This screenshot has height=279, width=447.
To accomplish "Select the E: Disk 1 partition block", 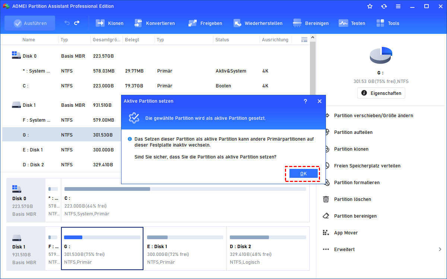I will click(x=185, y=248).
